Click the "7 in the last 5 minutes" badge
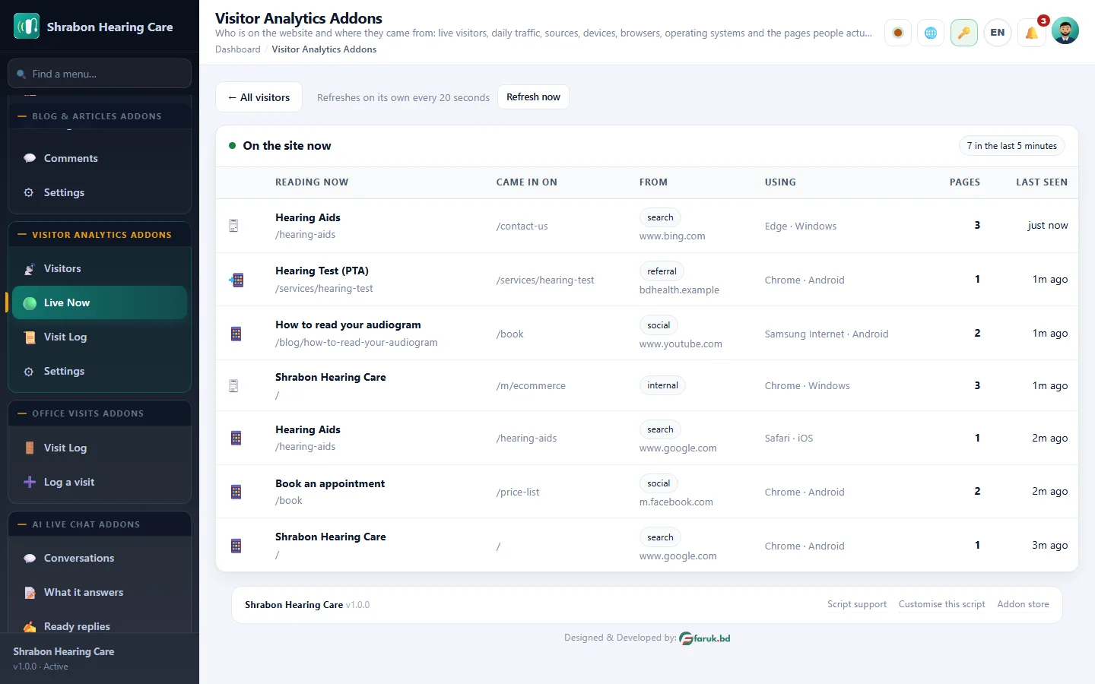The height and width of the screenshot is (684, 1095). pos(1012,146)
